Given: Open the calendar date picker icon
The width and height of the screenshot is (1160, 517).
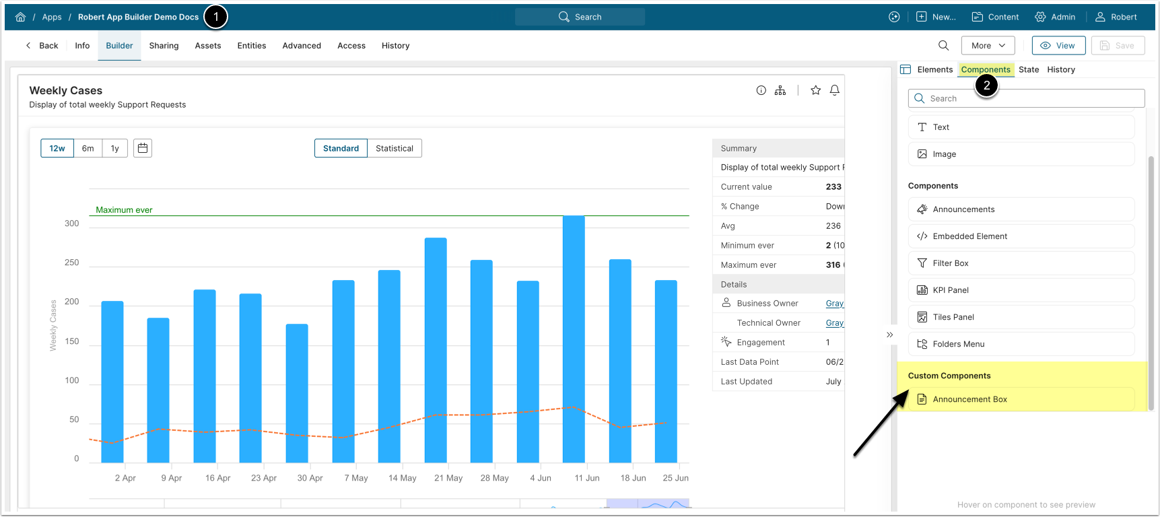Looking at the screenshot, I should pos(143,148).
